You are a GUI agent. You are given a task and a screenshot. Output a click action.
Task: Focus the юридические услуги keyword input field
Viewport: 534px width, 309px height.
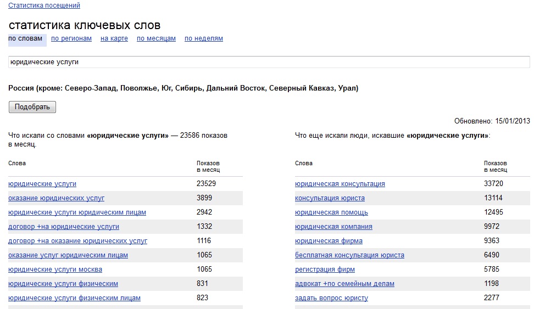pos(269,62)
